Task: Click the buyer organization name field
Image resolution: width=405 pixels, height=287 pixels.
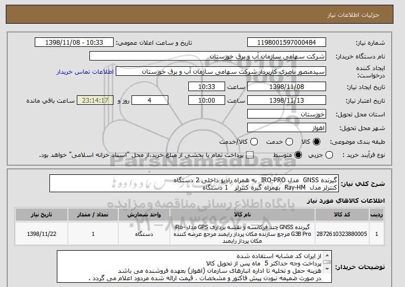Action: pos(208,56)
